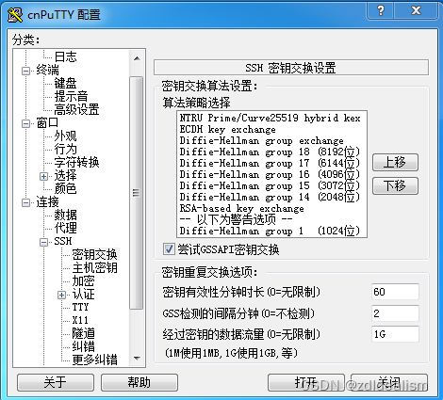
Task: Select the 选择 tree item
Action: [65, 176]
